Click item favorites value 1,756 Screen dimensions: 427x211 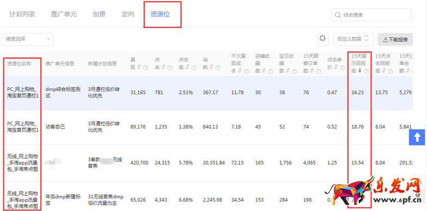tap(285, 163)
